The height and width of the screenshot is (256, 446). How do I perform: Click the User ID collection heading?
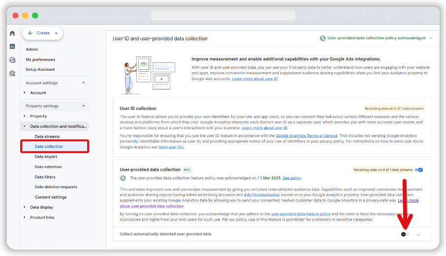click(x=138, y=109)
